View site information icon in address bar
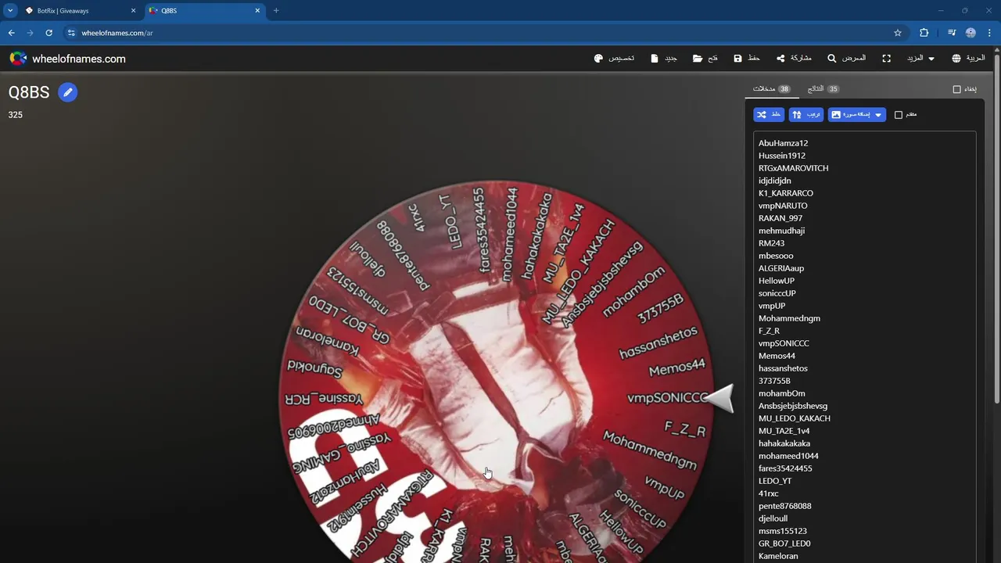The image size is (1001, 563). [x=71, y=33]
